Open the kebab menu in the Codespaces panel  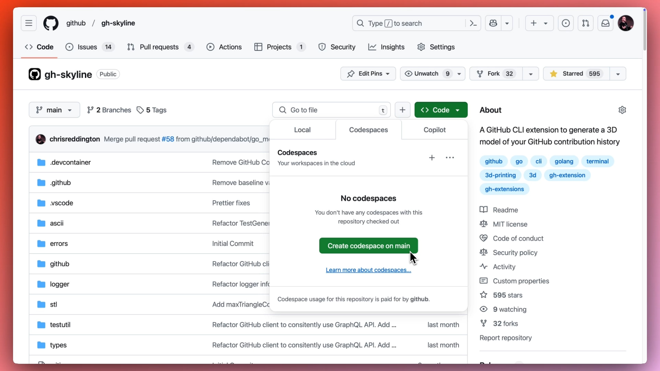pos(450,157)
